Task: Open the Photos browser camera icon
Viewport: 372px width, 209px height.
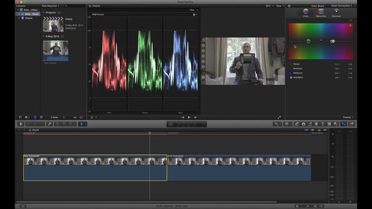Action: click(x=303, y=124)
